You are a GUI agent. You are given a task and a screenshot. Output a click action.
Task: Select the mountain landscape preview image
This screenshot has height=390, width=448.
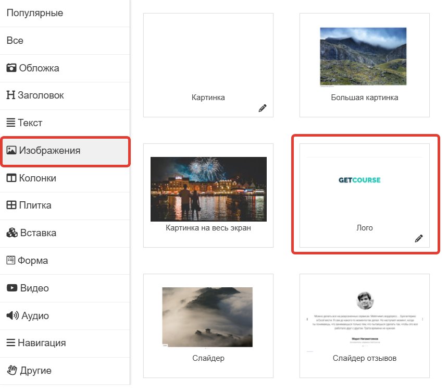click(363, 56)
